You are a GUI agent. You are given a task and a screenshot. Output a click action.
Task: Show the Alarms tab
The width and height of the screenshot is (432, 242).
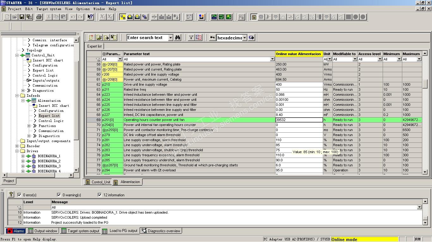(x=16, y=231)
